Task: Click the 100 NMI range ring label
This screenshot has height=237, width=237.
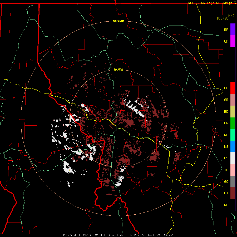Action: pyautogui.click(x=118, y=21)
